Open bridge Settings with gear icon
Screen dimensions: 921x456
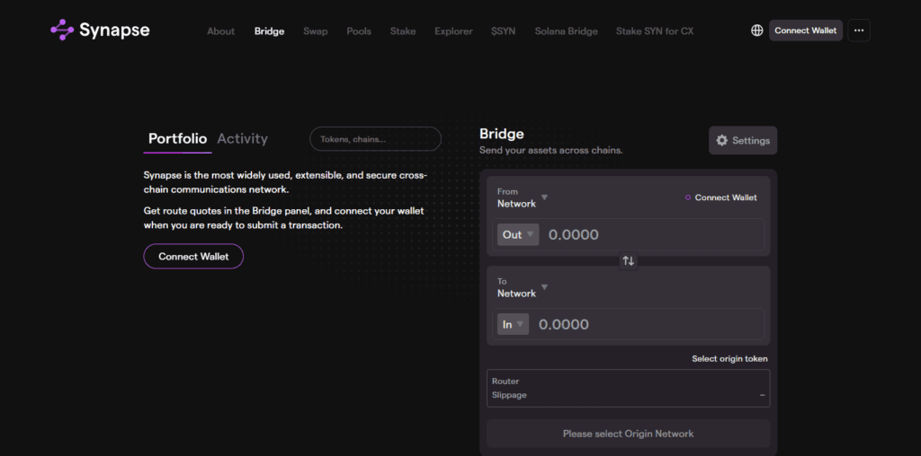tap(742, 140)
